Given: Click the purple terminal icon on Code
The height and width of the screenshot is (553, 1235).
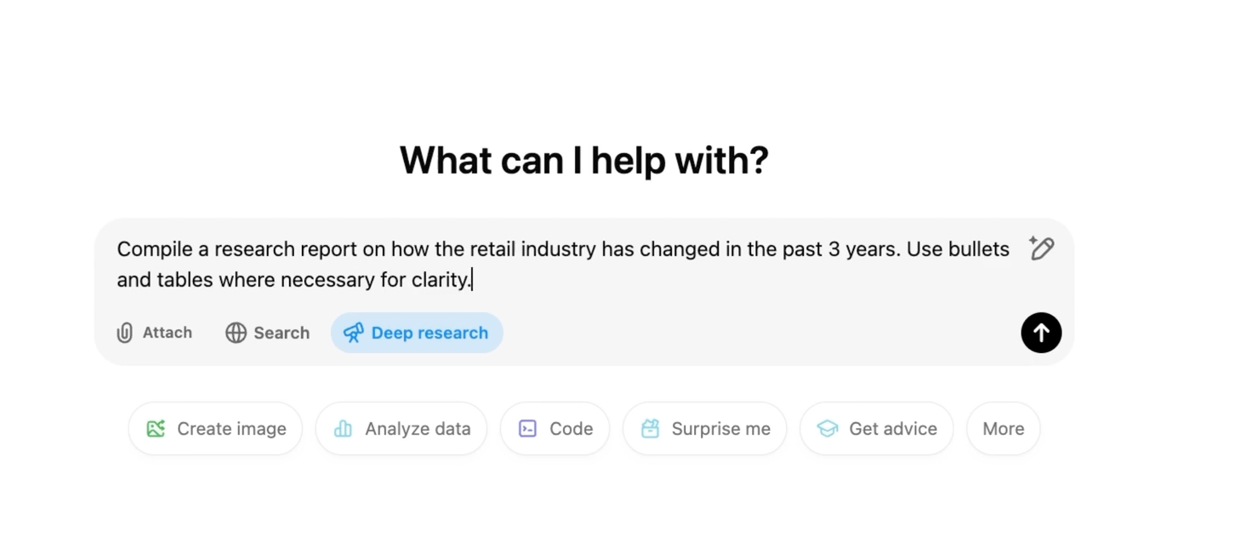Looking at the screenshot, I should coord(527,429).
